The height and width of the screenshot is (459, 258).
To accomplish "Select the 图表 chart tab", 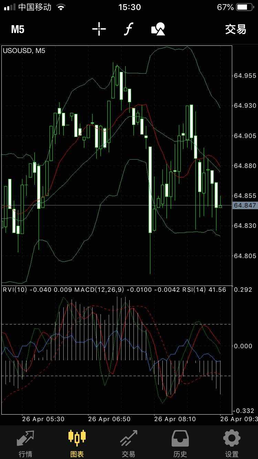I will click(77, 443).
